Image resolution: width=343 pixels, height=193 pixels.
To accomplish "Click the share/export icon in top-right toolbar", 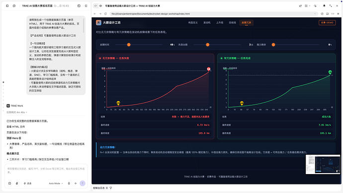I will pos(300,6).
